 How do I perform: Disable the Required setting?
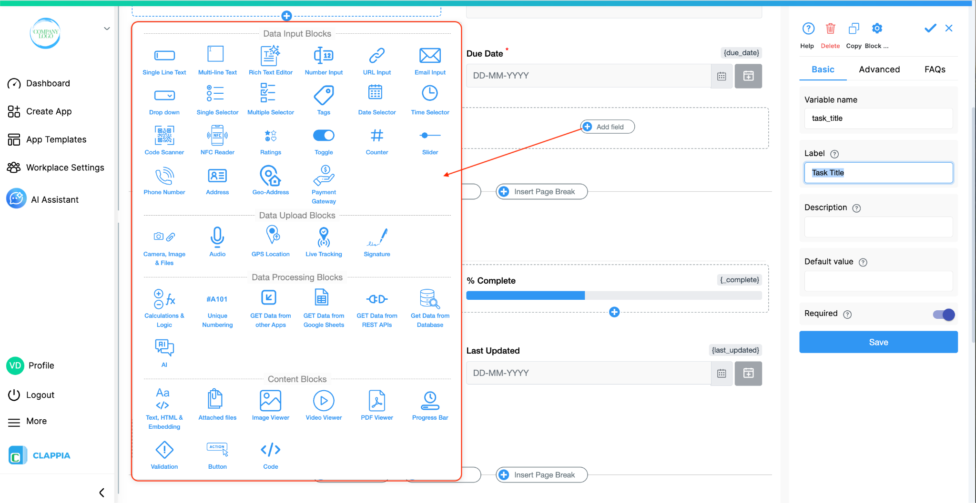943,315
